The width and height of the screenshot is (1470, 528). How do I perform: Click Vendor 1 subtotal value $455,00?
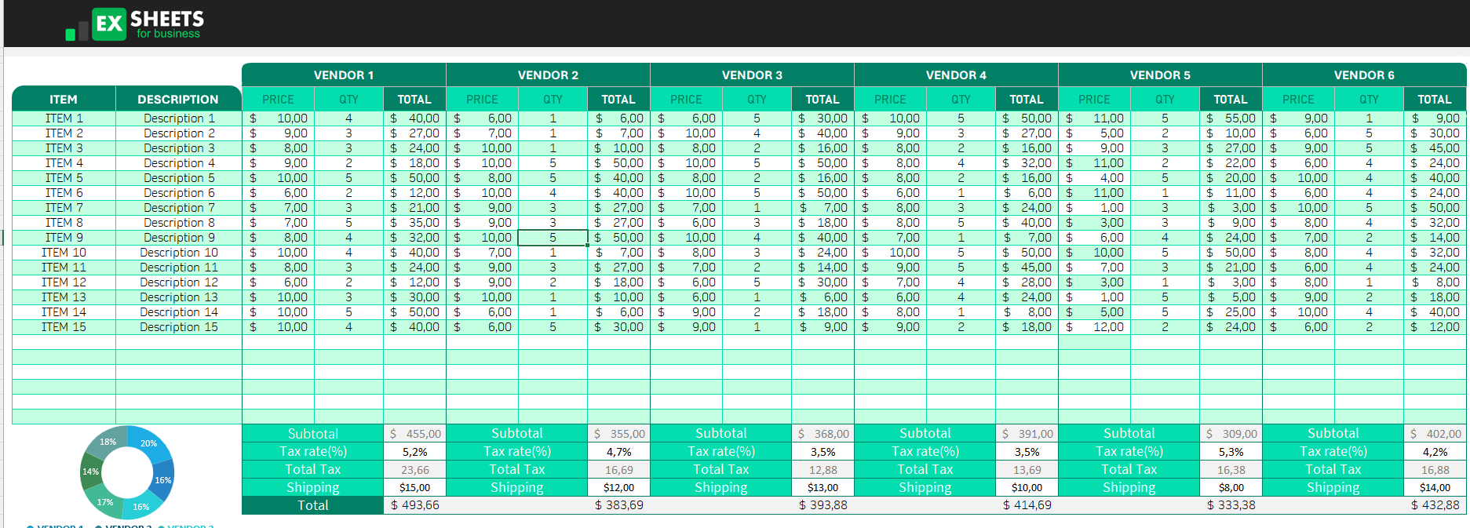tap(414, 434)
